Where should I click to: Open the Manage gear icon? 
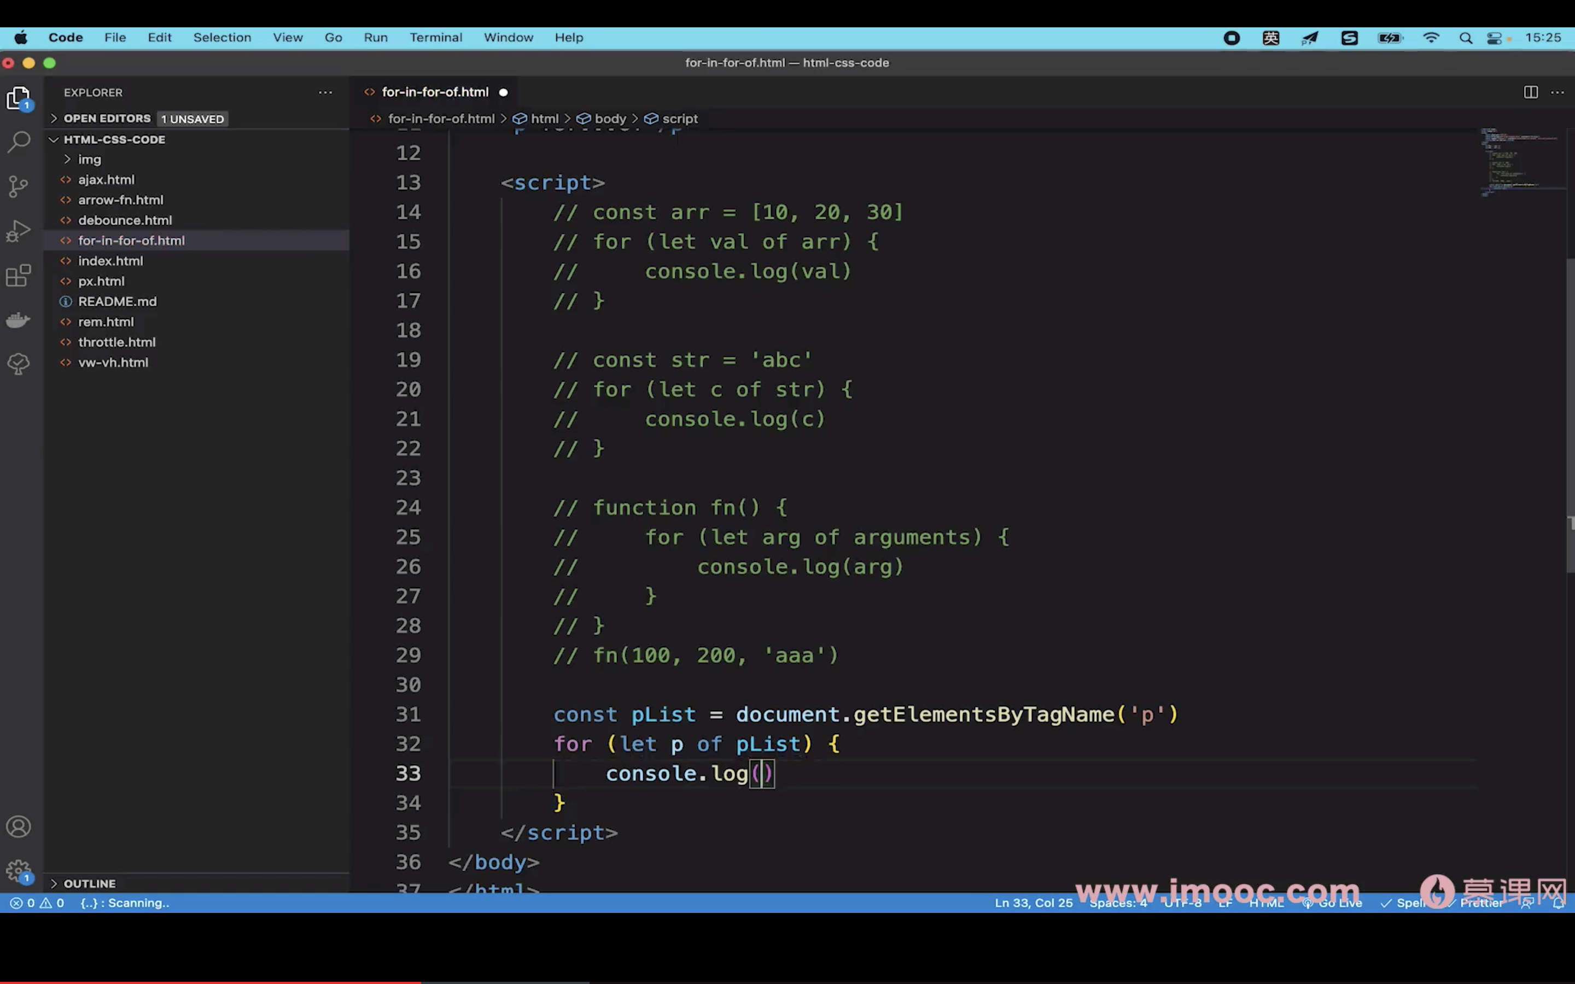point(19,871)
